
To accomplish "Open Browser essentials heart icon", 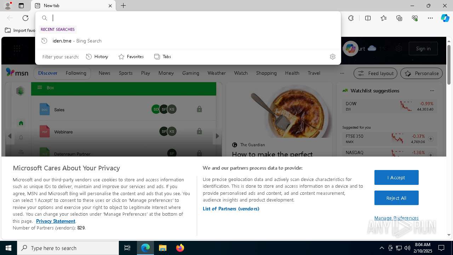I will (x=415, y=18).
